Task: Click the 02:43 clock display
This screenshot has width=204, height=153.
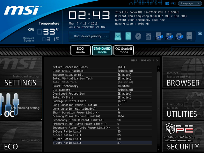Action: (89, 15)
